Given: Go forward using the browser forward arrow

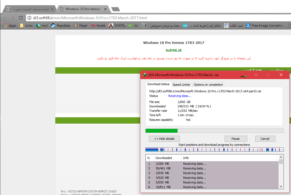Looking at the screenshot, I should pos(13,18).
